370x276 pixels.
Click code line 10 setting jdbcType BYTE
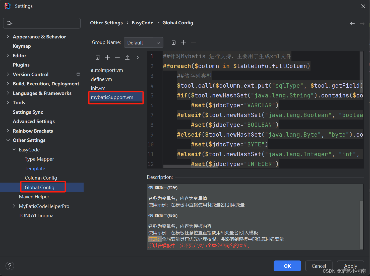(x=229, y=144)
